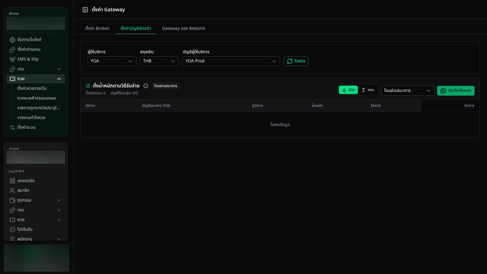Open the YOA Prod account dropdown
Screen dimensions: 487x274
coord(231,61)
